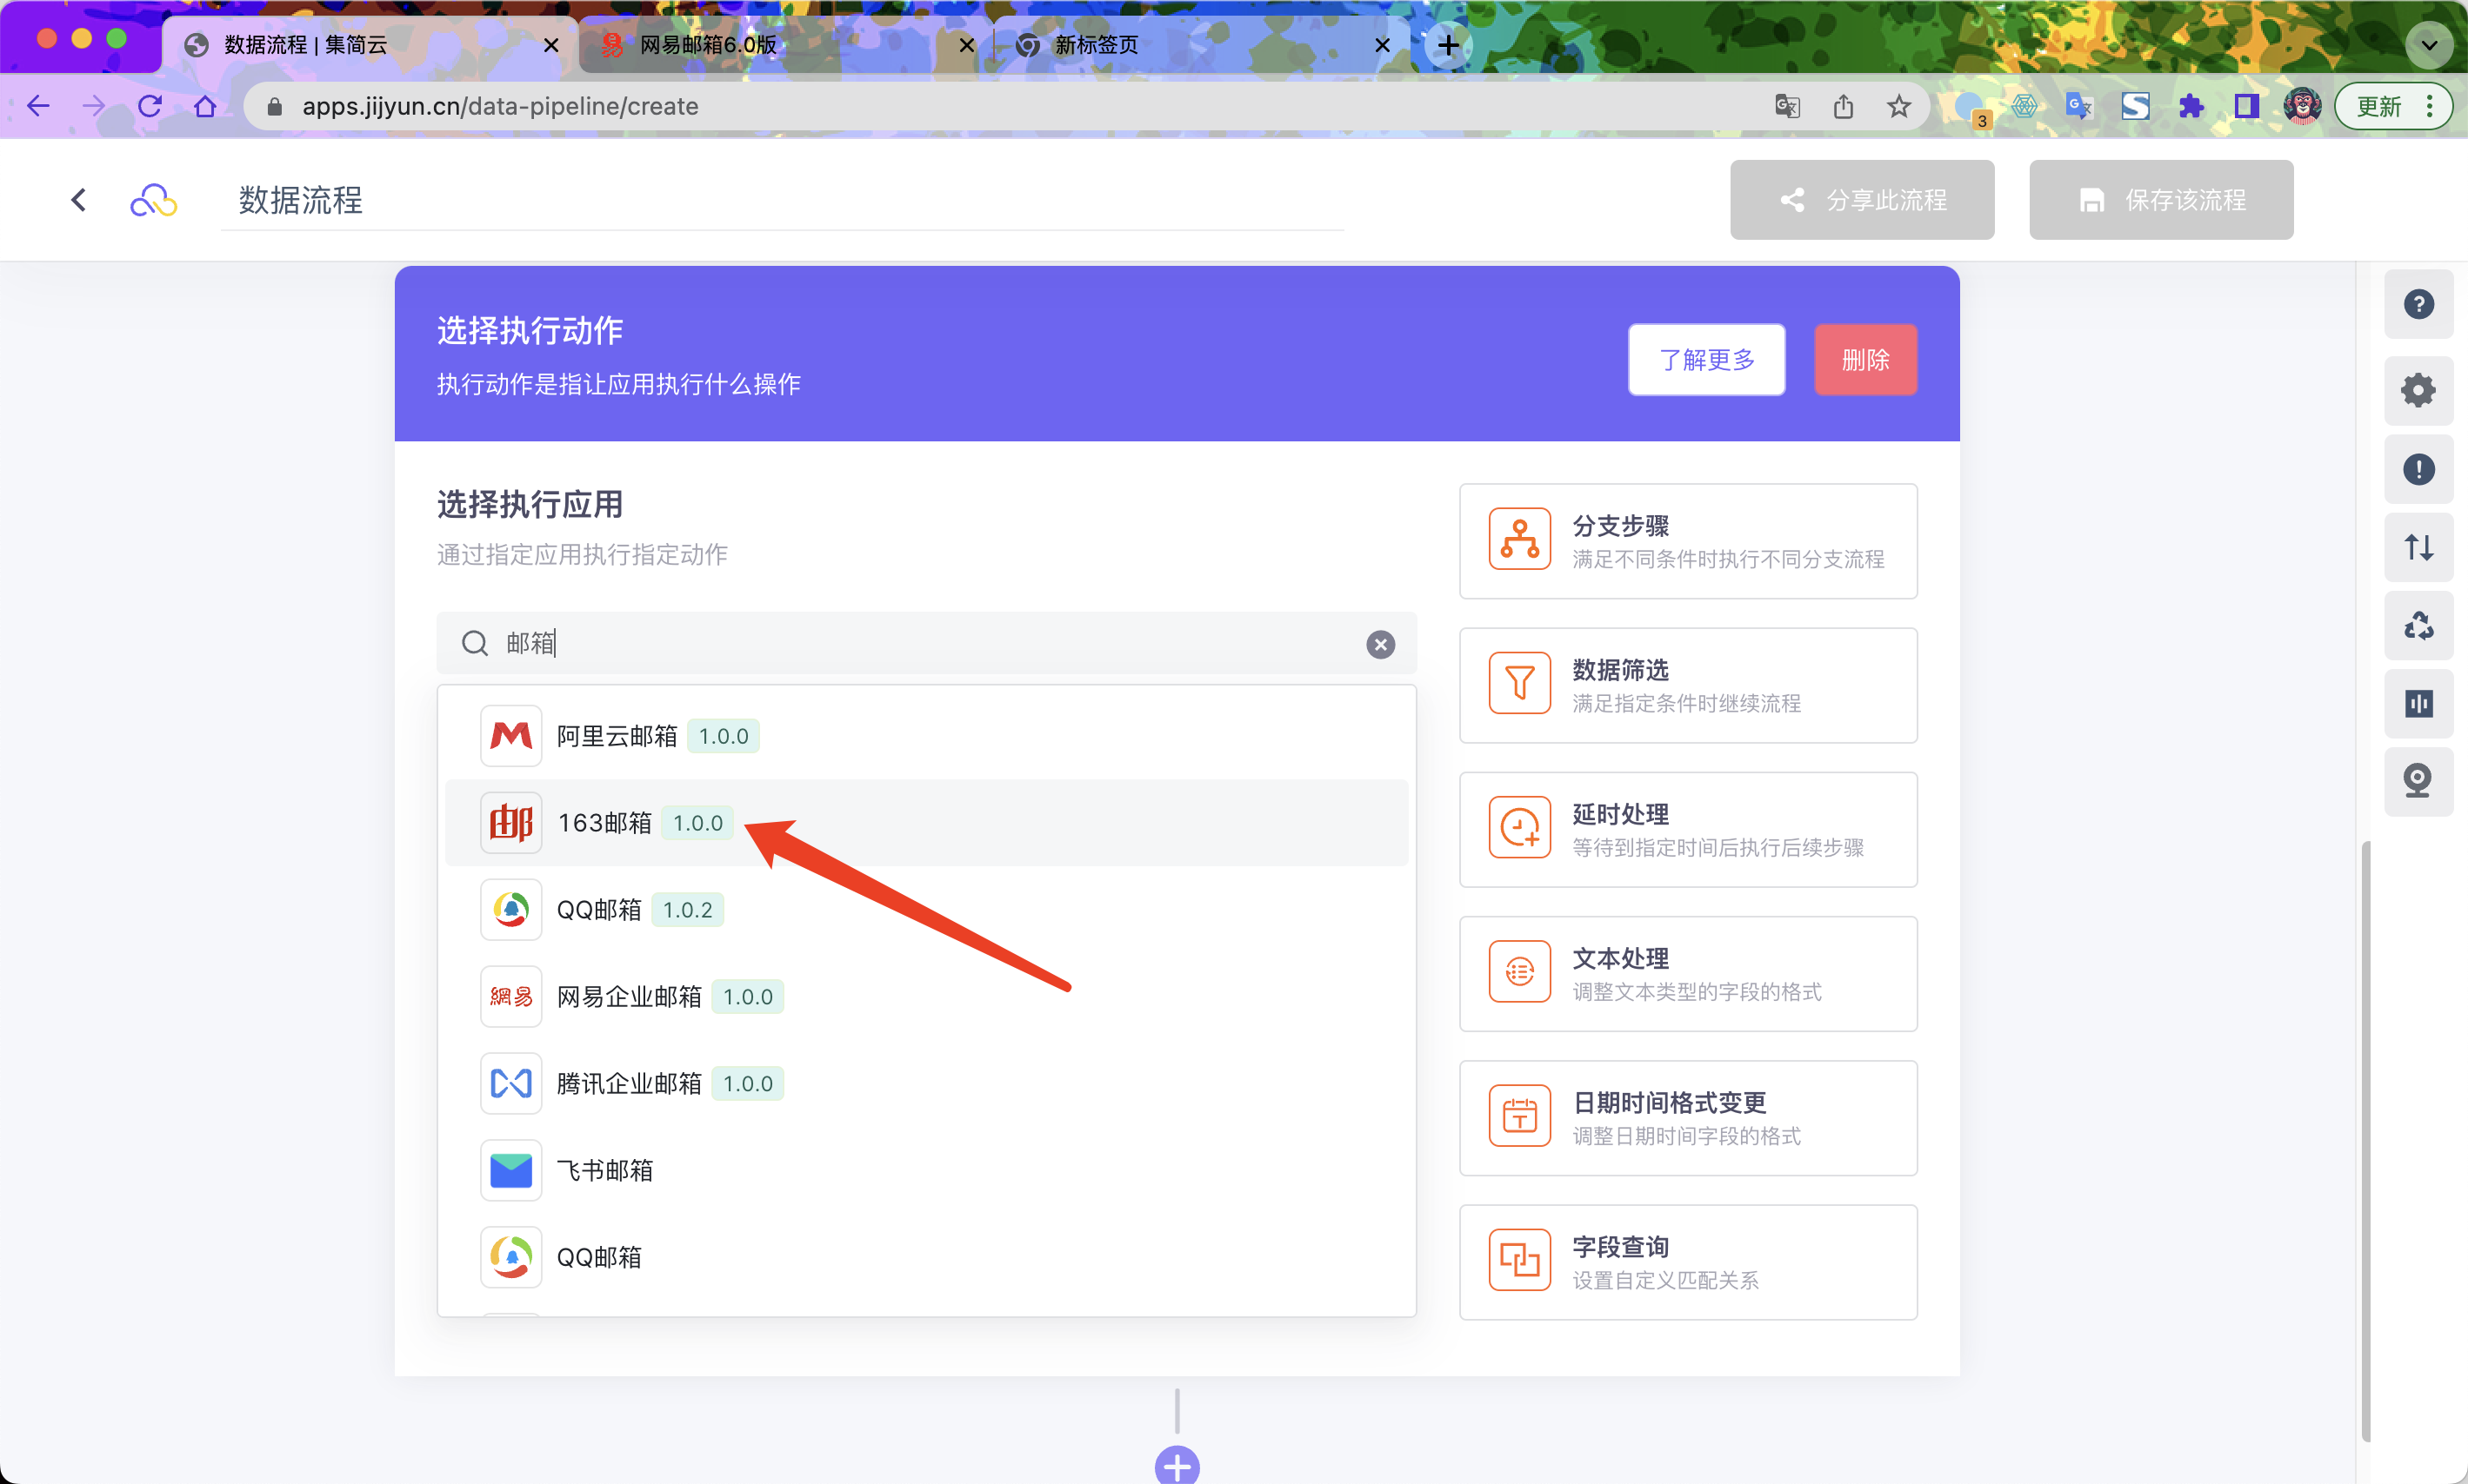The image size is (2468, 1484).
Task: Clear the search box with the X icon
Action: (1380, 644)
